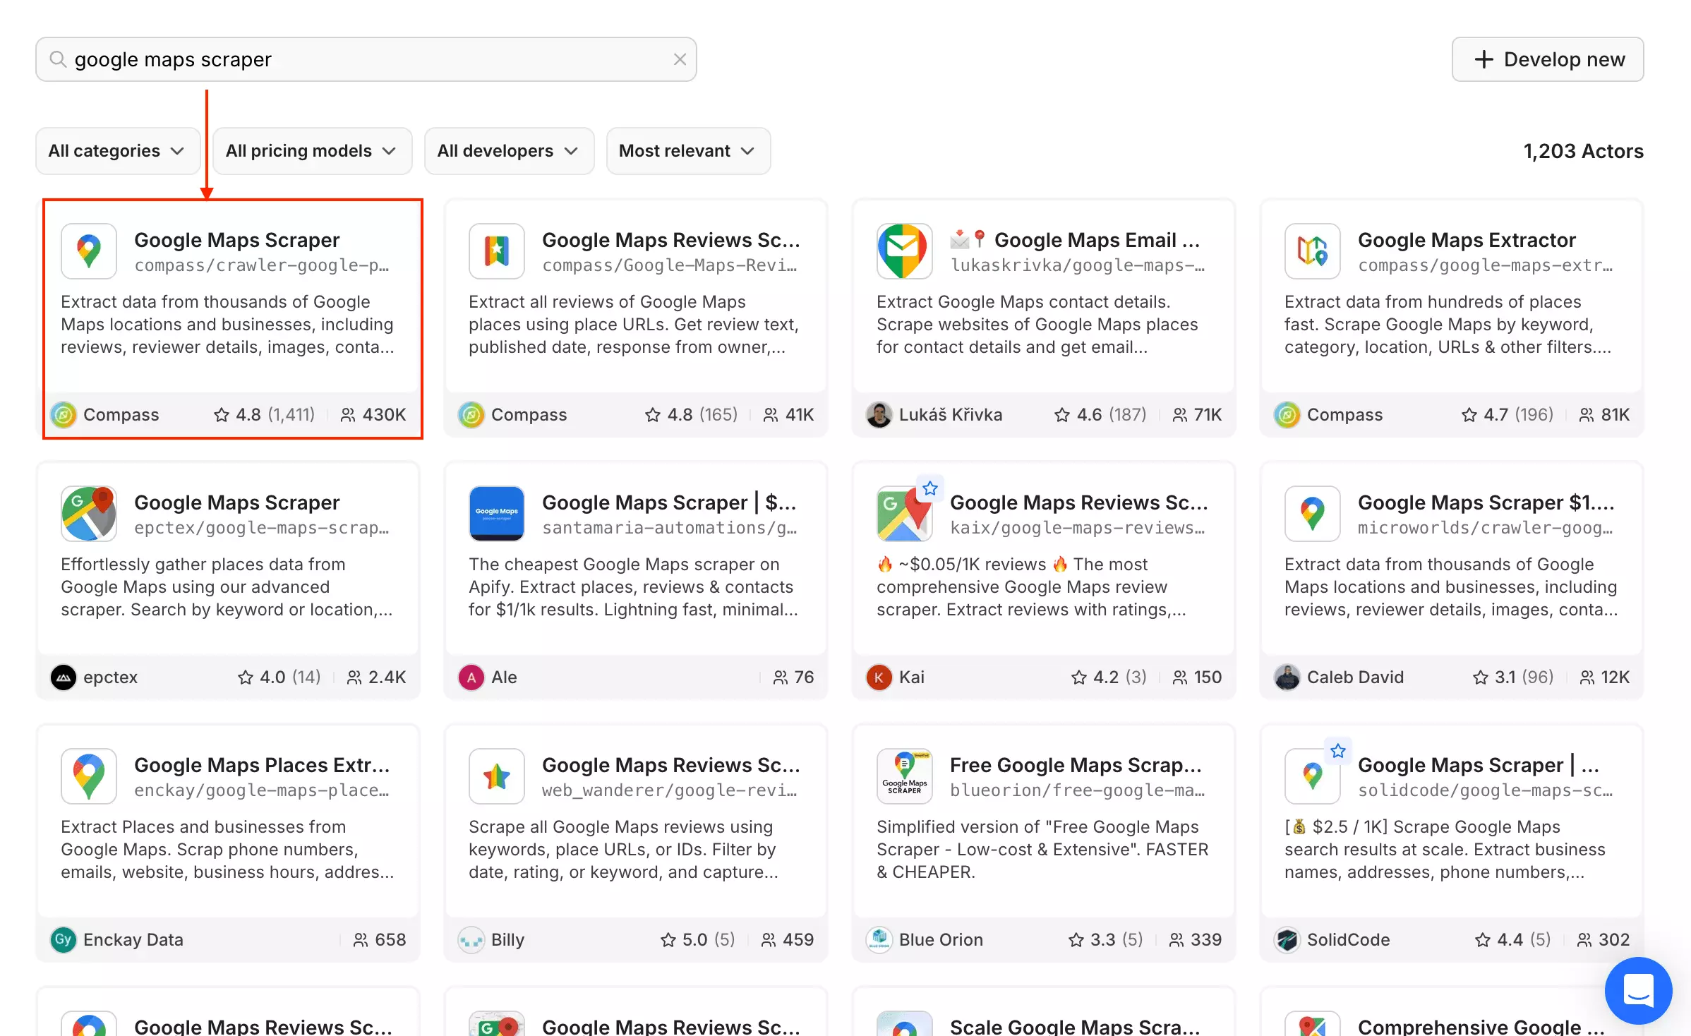The height and width of the screenshot is (1036, 1691).
Task: Click the Develop new button
Action: [1547, 59]
